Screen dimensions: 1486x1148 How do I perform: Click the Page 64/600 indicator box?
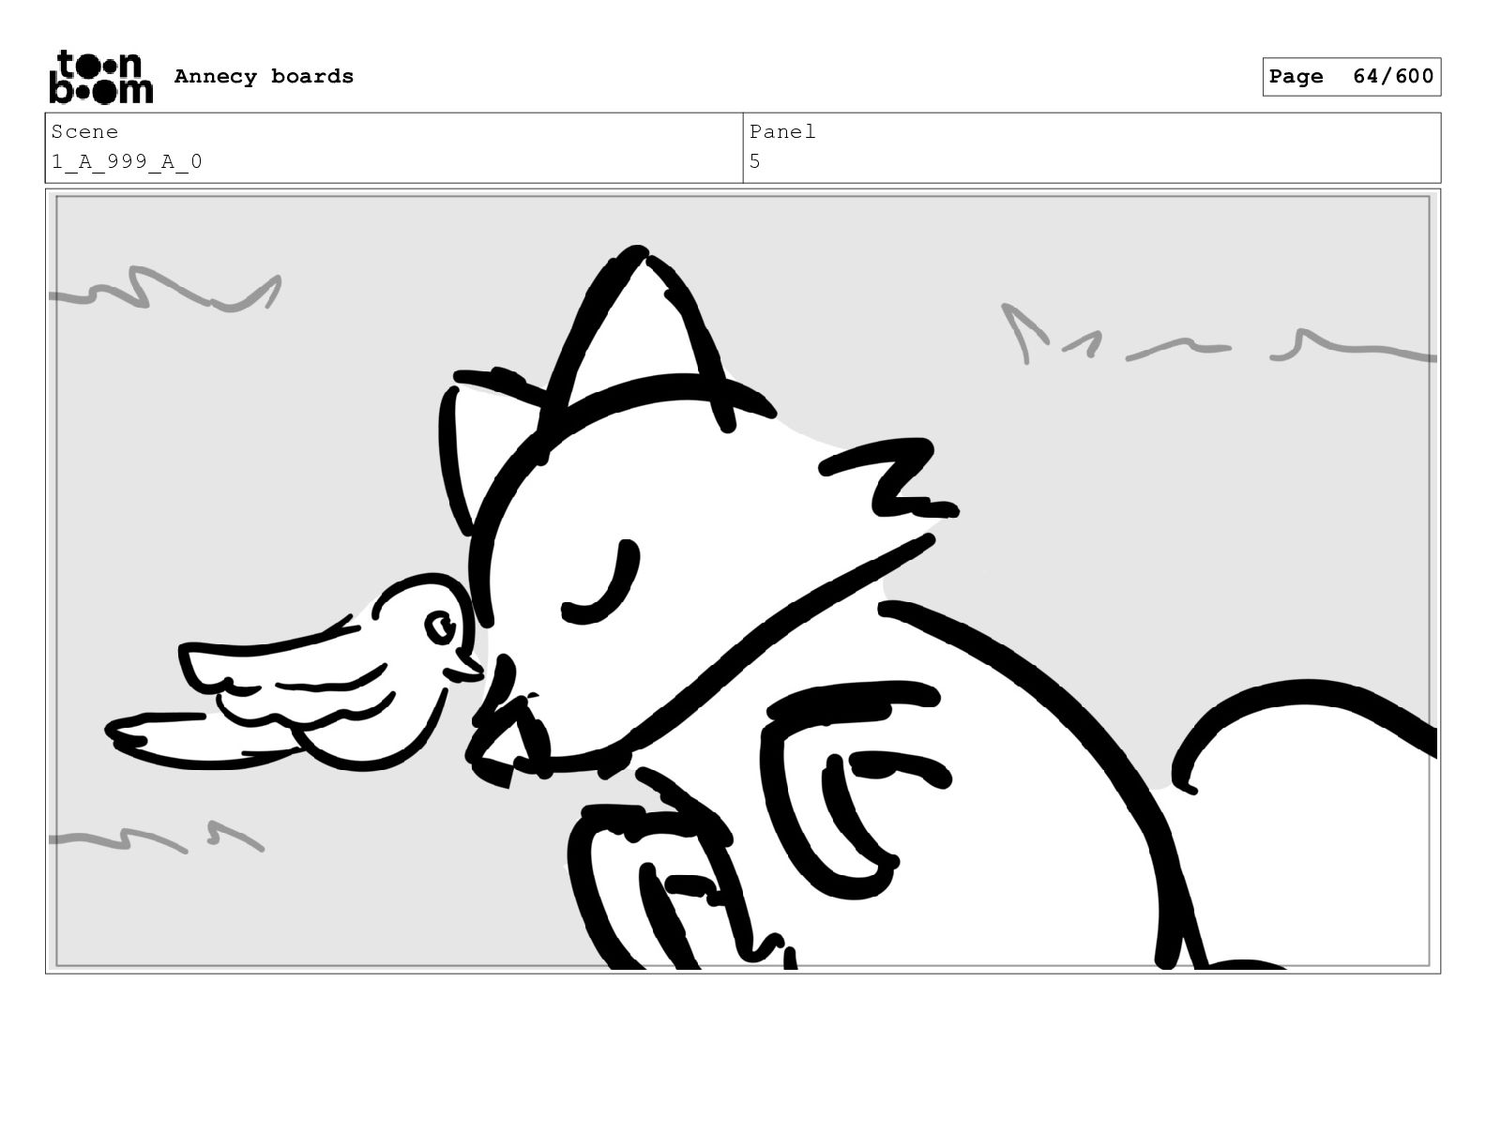[1351, 77]
